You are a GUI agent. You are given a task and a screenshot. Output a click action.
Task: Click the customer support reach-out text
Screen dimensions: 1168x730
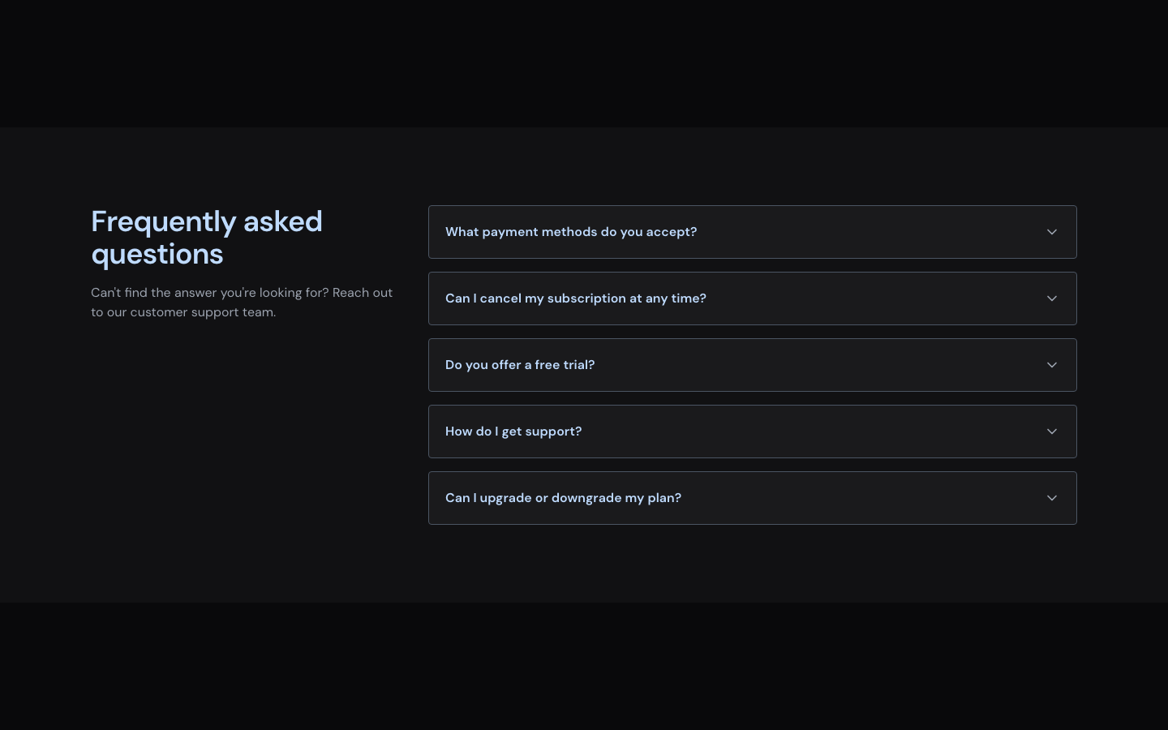(x=242, y=302)
